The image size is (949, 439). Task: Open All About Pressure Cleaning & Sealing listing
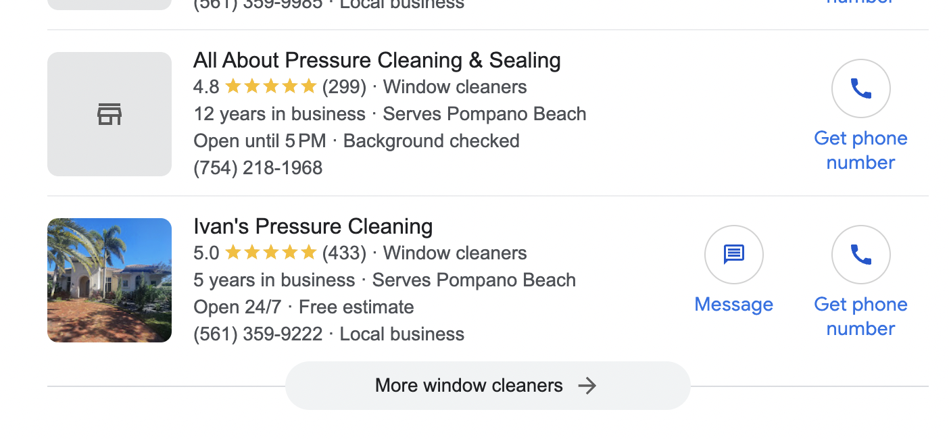pos(377,60)
